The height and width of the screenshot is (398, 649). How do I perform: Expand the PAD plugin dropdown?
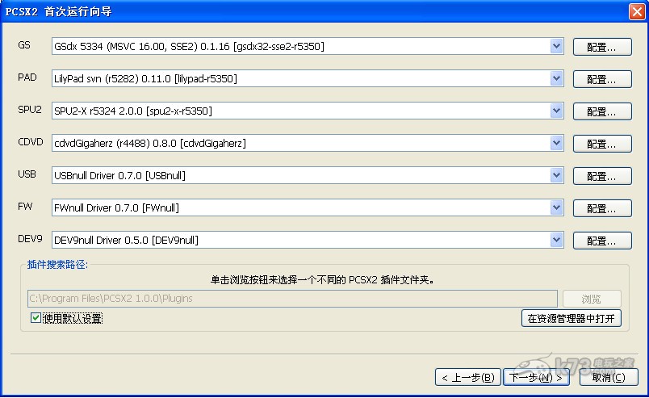pyautogui.click(x=556, y=78)
